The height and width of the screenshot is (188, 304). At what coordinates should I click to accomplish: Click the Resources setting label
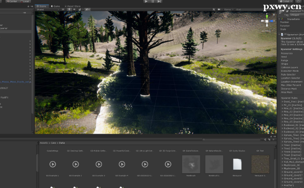click(x=287, y=53)
